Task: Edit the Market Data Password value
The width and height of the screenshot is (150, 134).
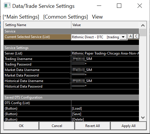Action: (x=105, y=75)
